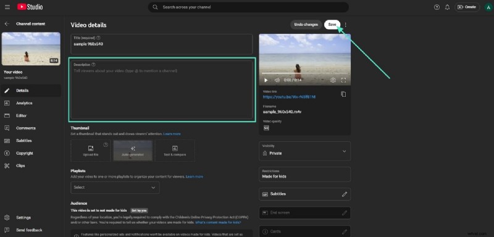
Task: Select the Auto-generated thumbnail
Action: 133,151
